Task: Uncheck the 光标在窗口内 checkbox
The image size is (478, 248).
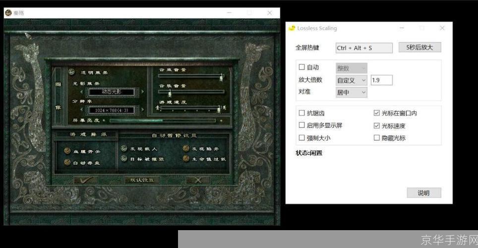Action: click(x=377, y=113)
